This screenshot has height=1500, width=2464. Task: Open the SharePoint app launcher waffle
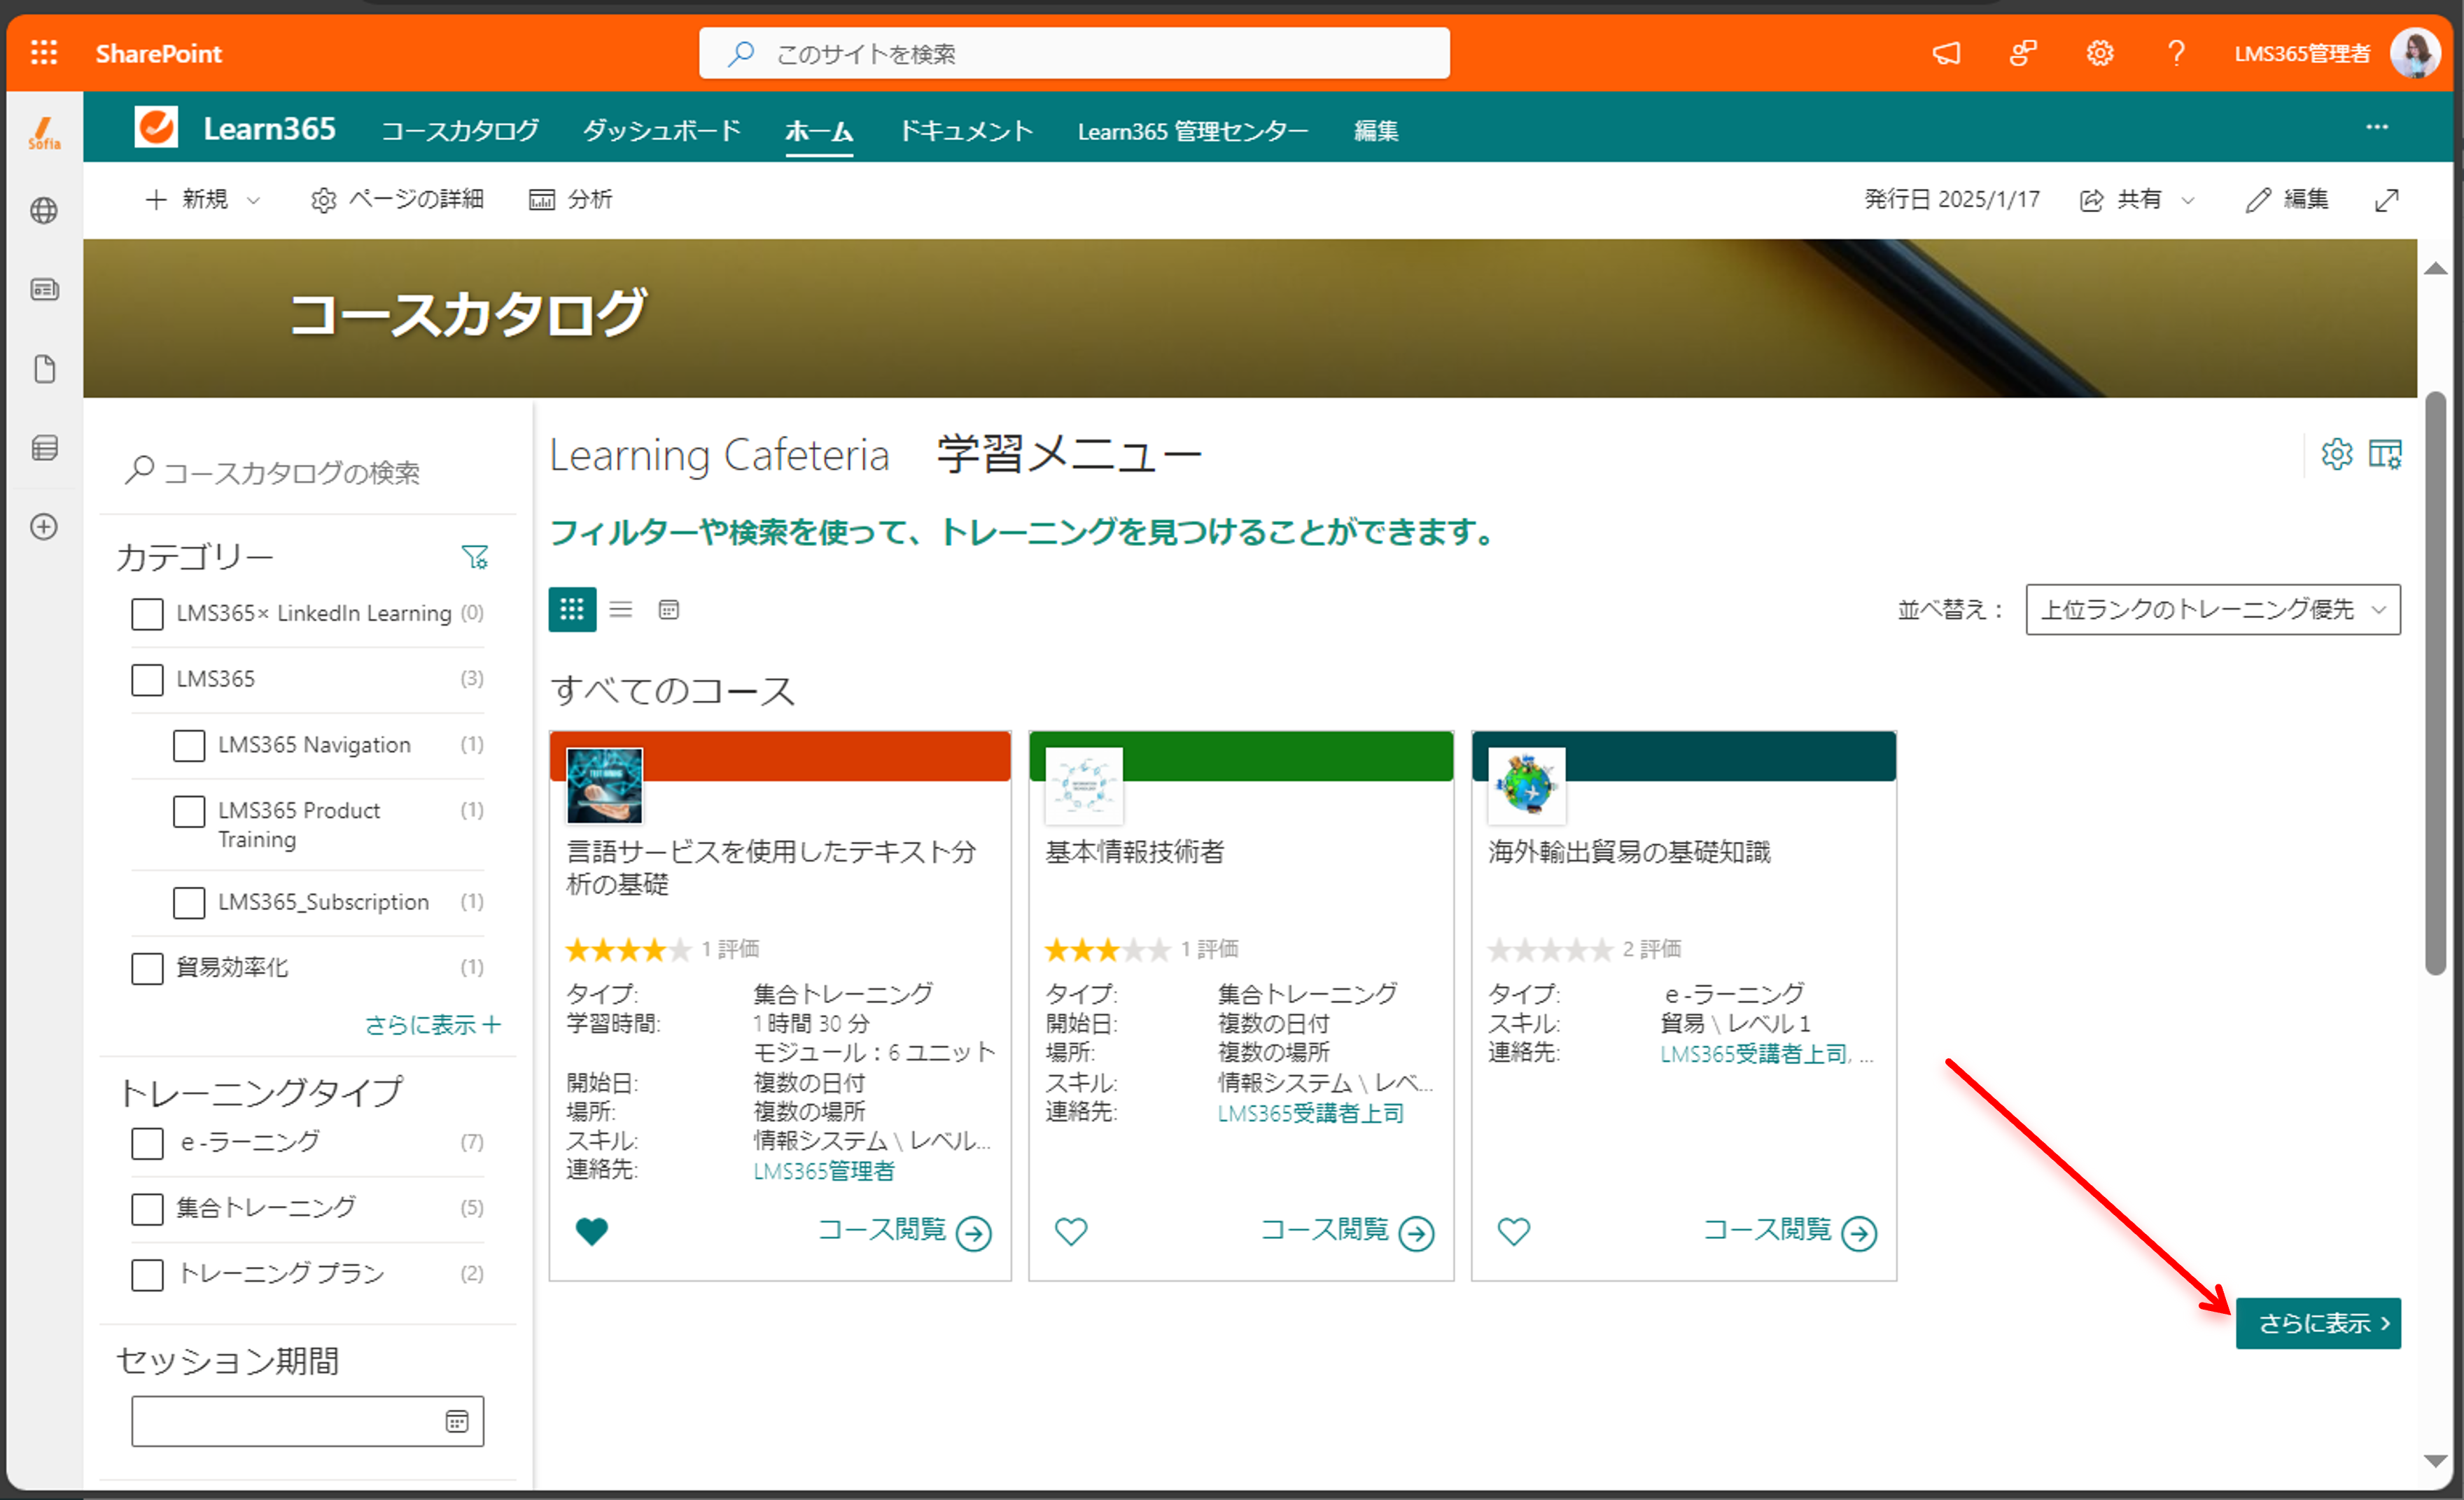(x=44, y=52)
